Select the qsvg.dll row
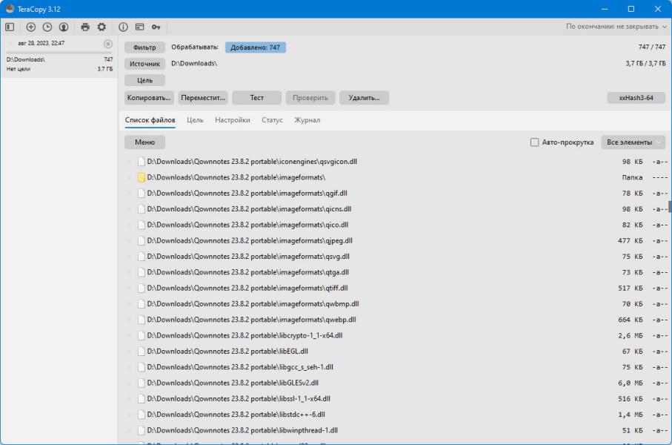Screen dimensions: 672x445 (396, 257)
